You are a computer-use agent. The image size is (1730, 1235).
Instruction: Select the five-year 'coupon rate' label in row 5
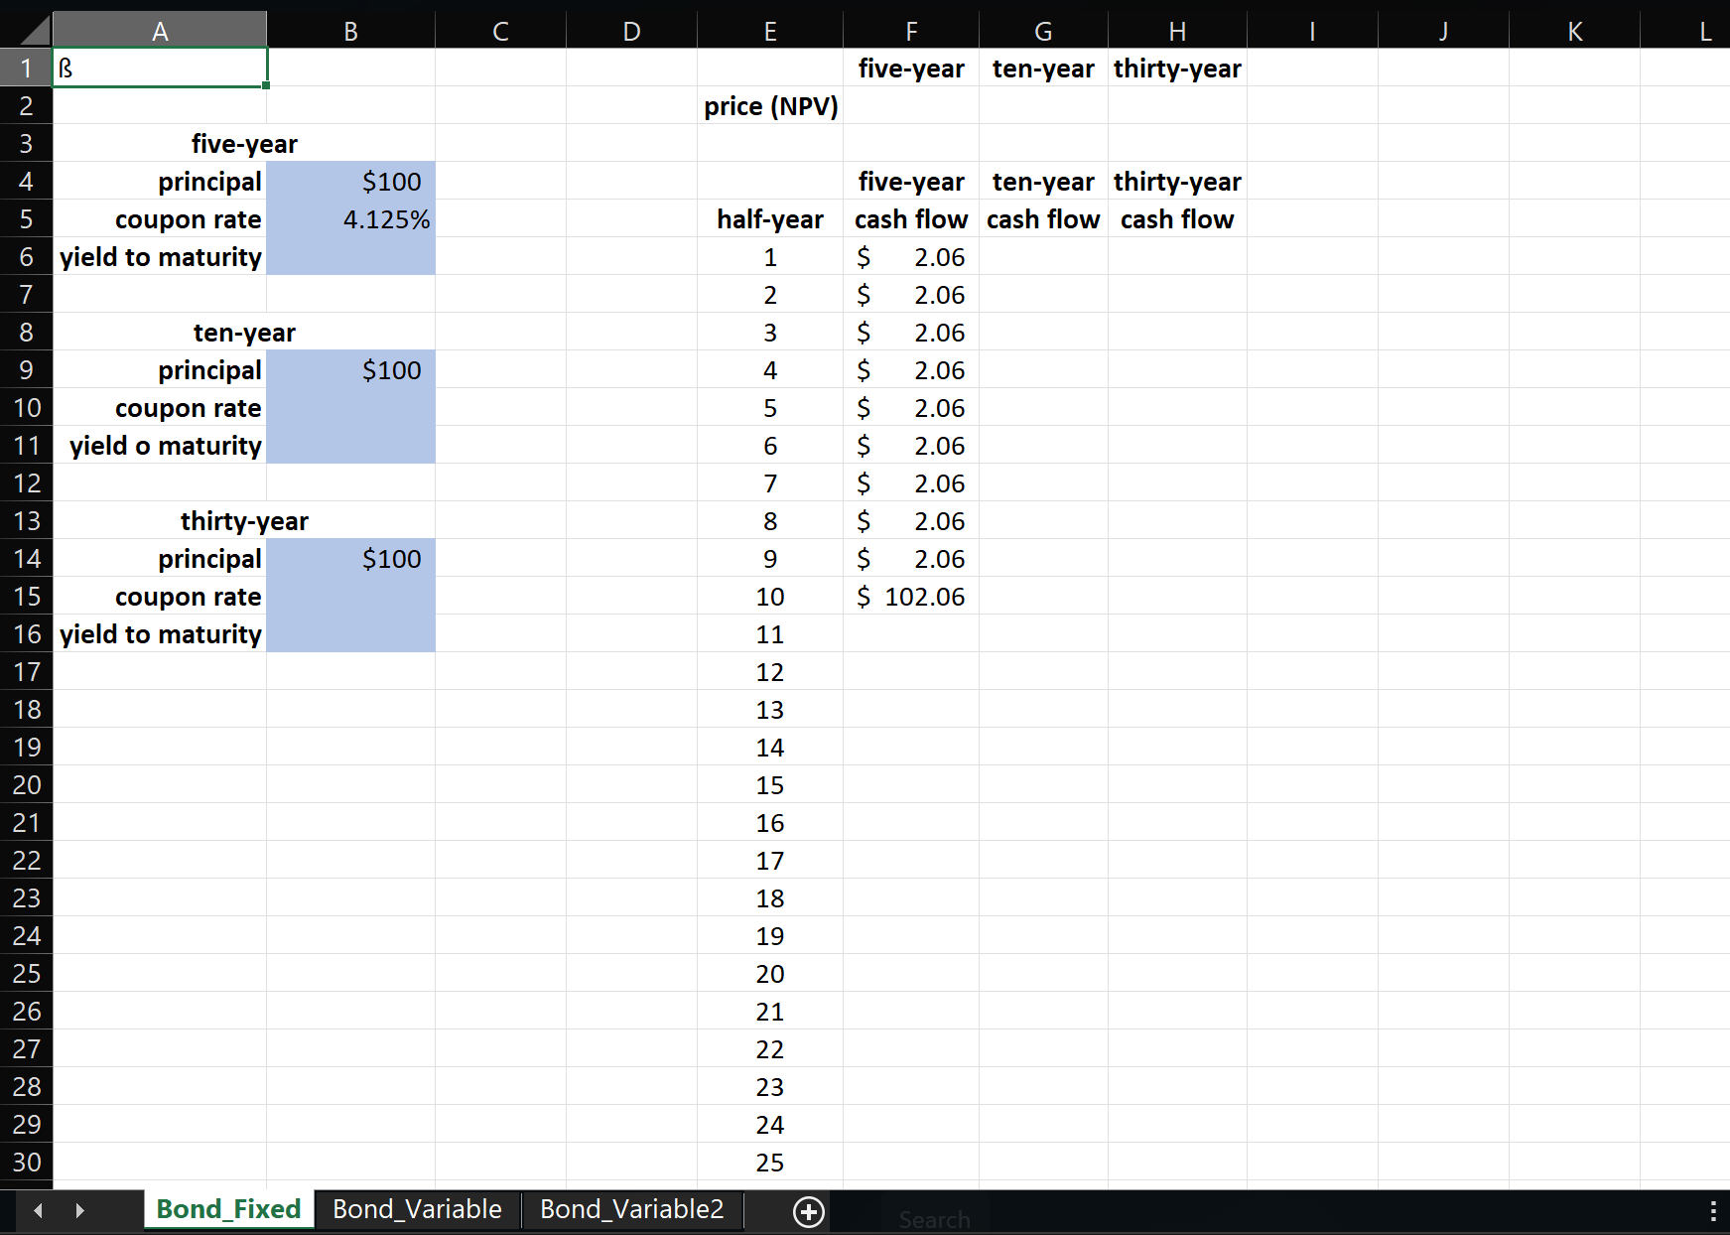pos(160,219)
